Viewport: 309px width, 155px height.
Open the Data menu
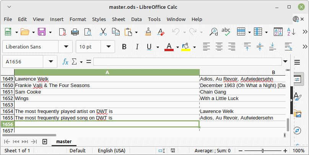coord(137,19)
